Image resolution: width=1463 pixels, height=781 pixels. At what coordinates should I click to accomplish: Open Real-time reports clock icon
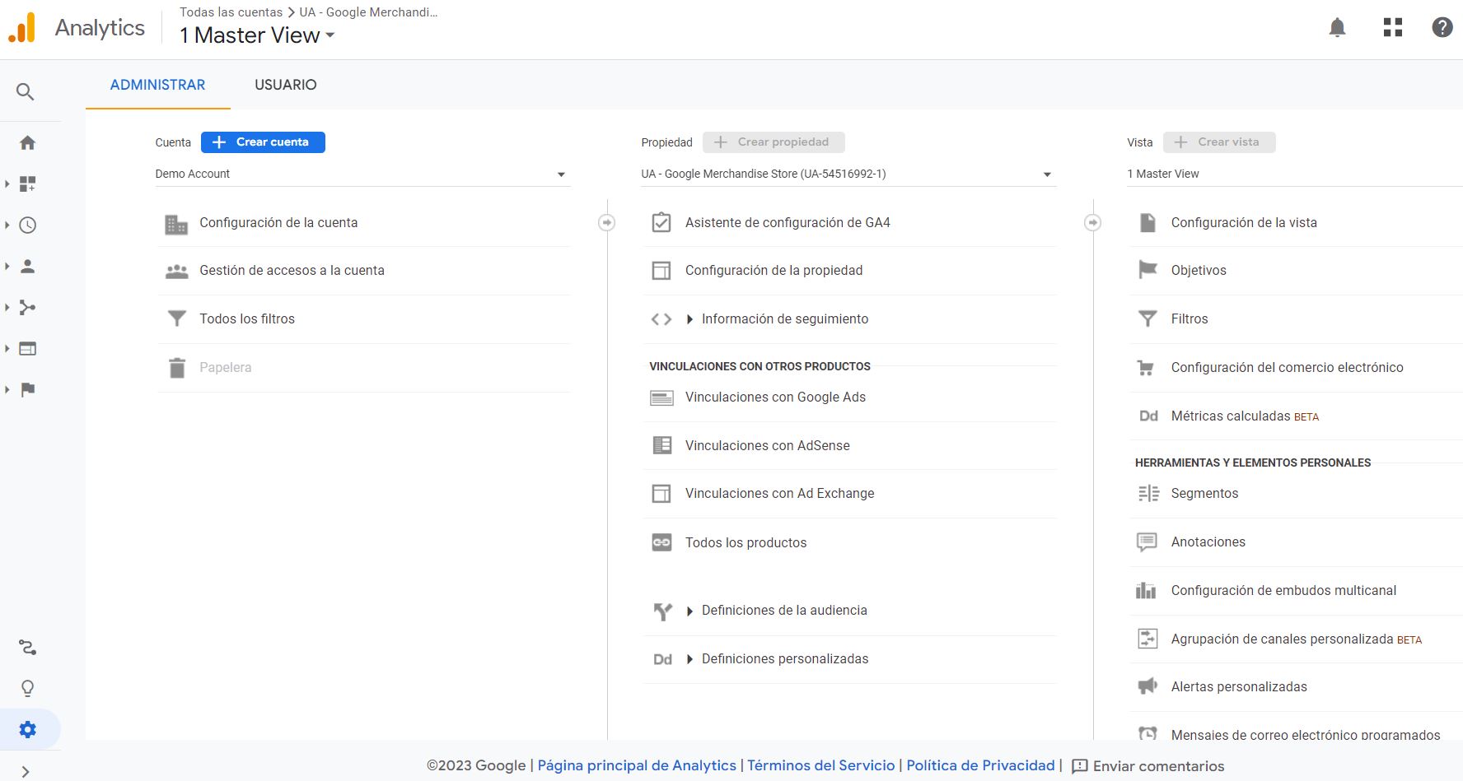27,225
